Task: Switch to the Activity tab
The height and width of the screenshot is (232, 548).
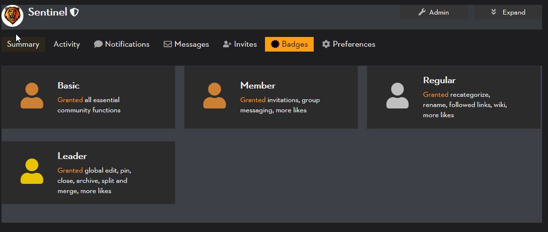Action: (67, 44)
